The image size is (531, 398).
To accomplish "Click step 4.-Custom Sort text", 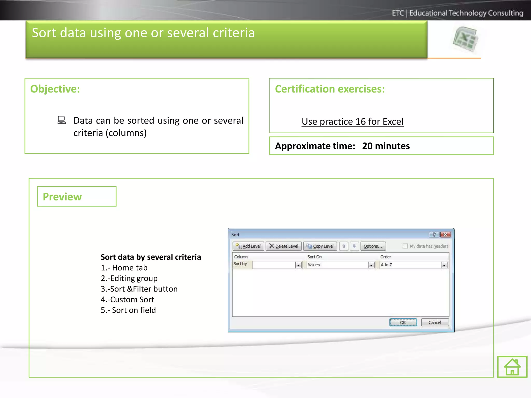I will (127, 300).
